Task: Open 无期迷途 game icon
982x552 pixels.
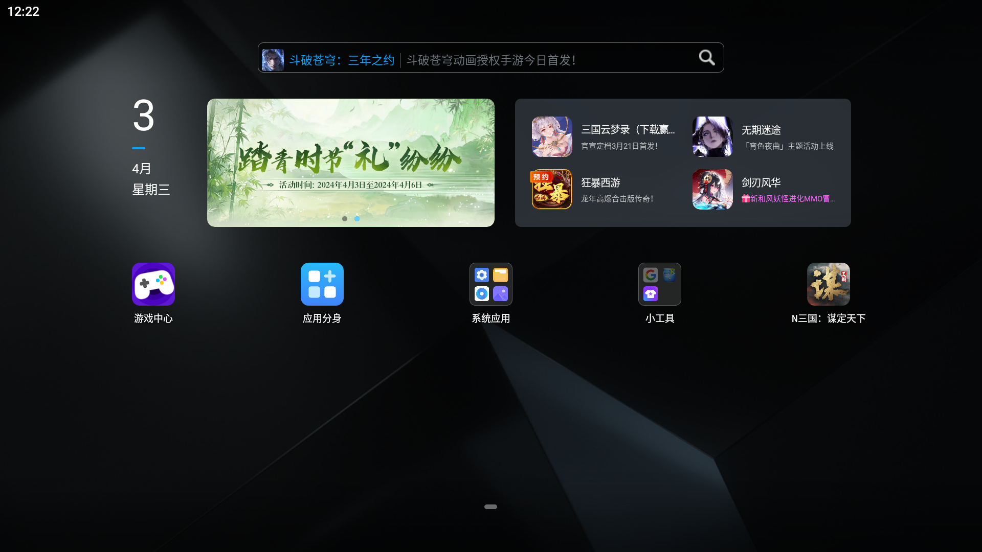Action: click(712, 136)
